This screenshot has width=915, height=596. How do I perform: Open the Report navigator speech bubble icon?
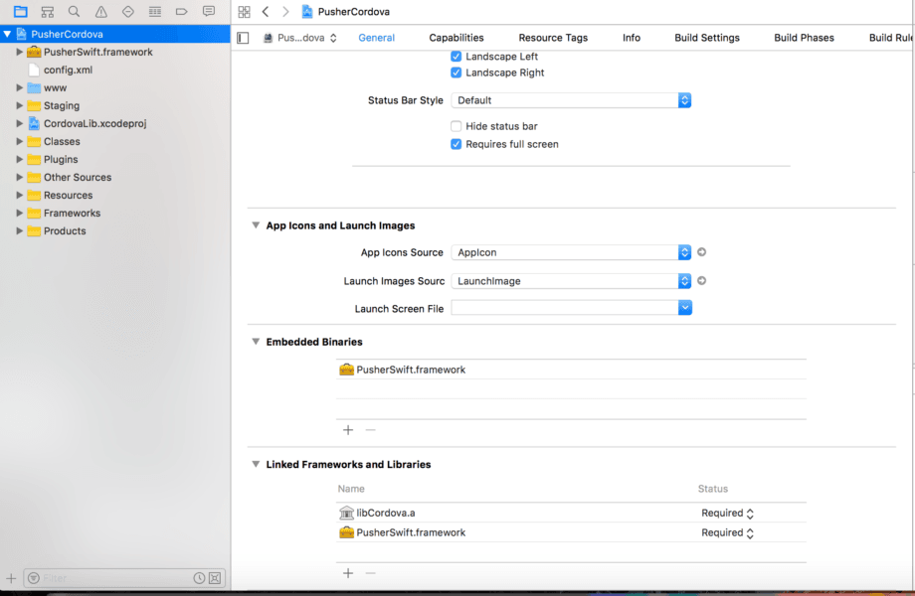208,12
